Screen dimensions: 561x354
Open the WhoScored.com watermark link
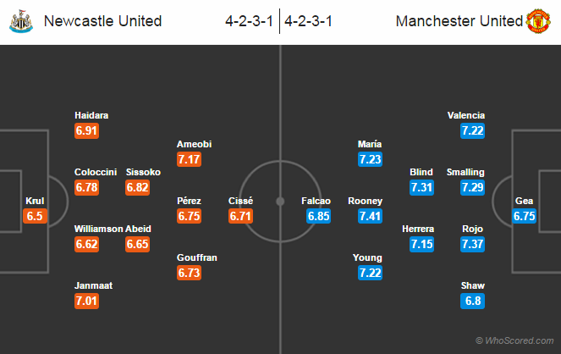(514, 340)
